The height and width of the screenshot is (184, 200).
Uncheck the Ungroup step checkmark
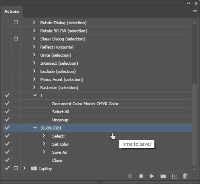tap(7, 120)
